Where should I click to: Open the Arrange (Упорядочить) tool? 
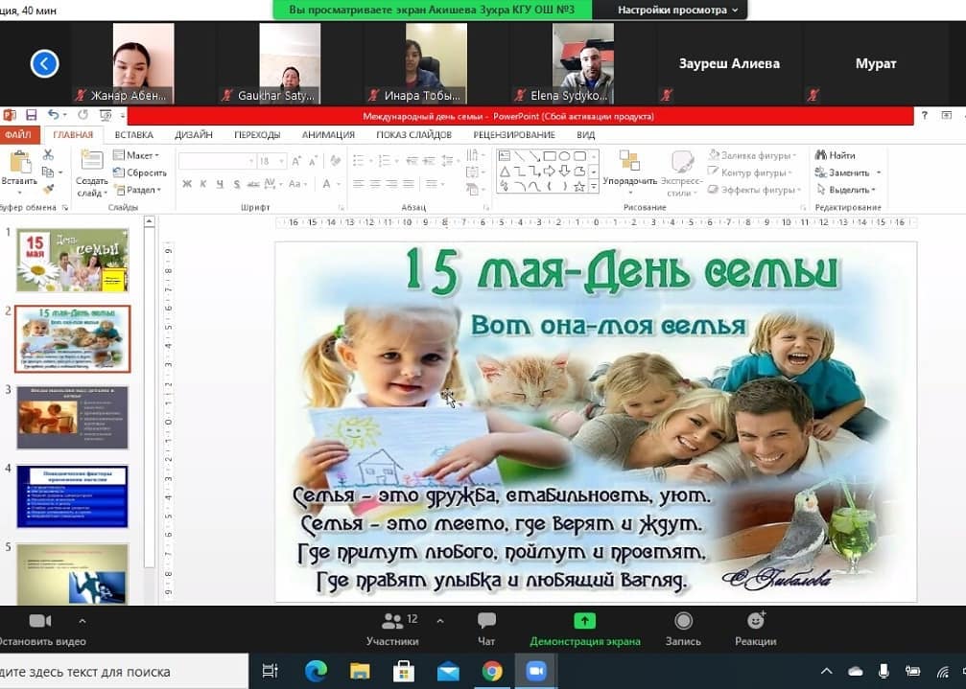(629, 161)
